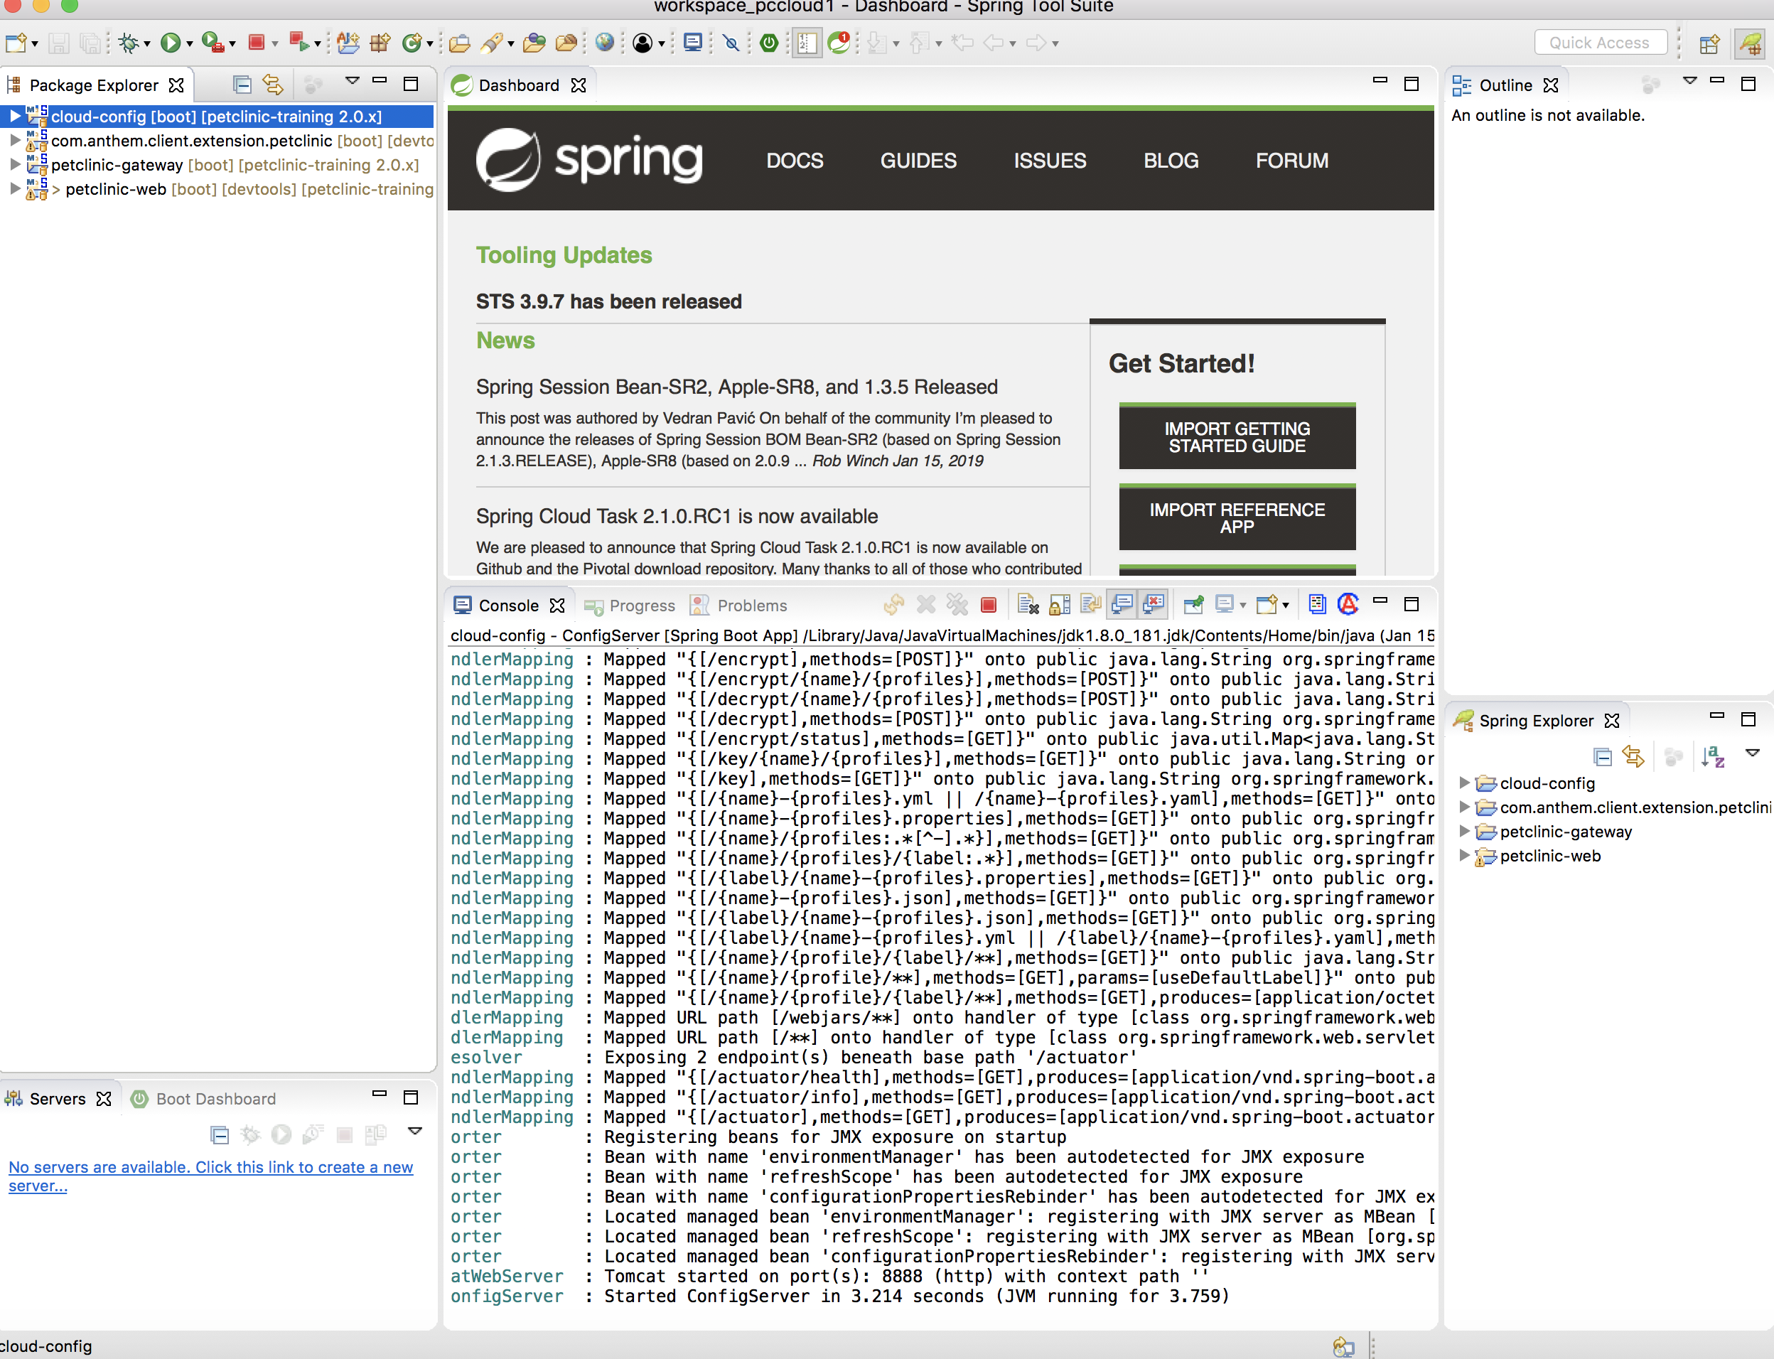Click the Open Console new window icon
The width and height of the screenshot is (1774, 1359).
[x=1267, y=604]
